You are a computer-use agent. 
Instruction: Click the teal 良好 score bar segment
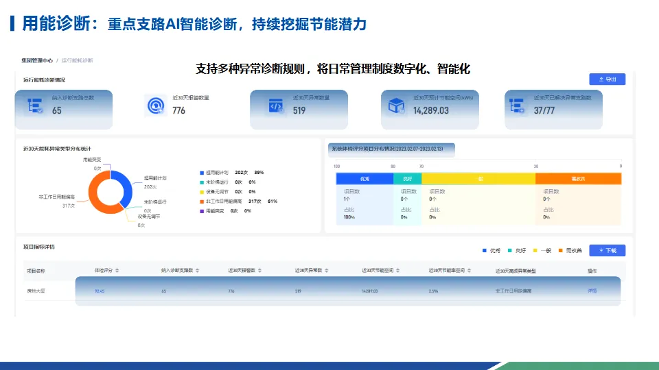407,179
